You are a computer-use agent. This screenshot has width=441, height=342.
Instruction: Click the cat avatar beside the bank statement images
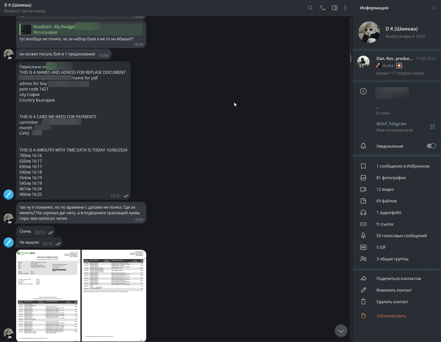point(9,333)
